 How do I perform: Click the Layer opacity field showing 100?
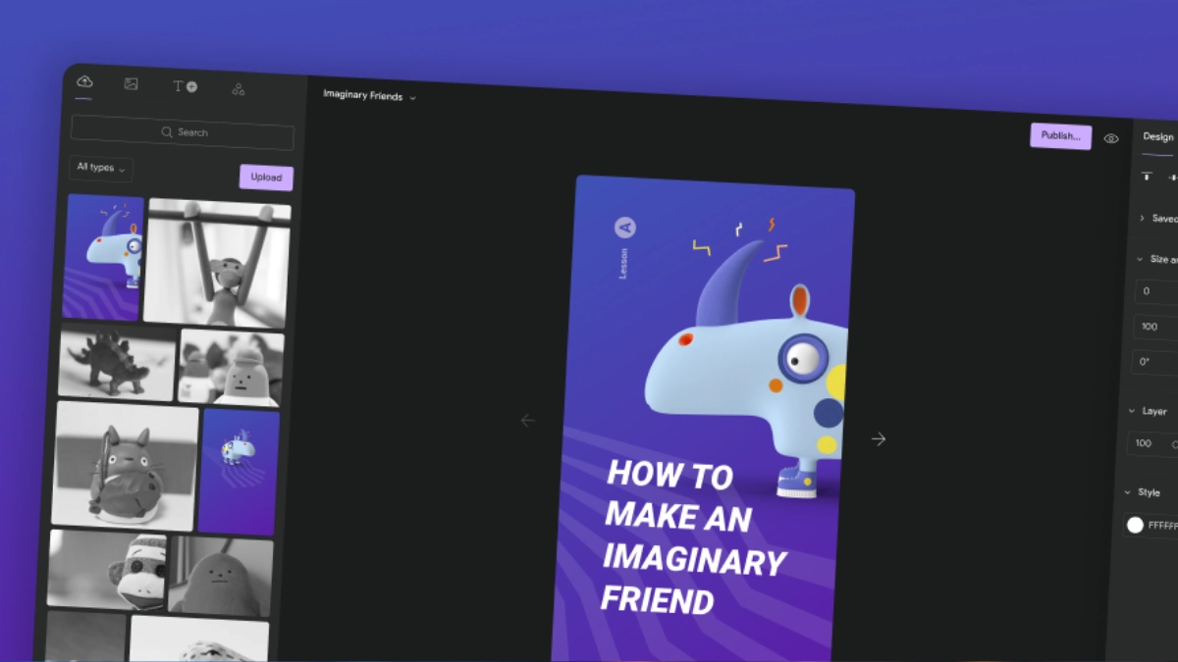pyautogui.click(x=1151, y=444)
